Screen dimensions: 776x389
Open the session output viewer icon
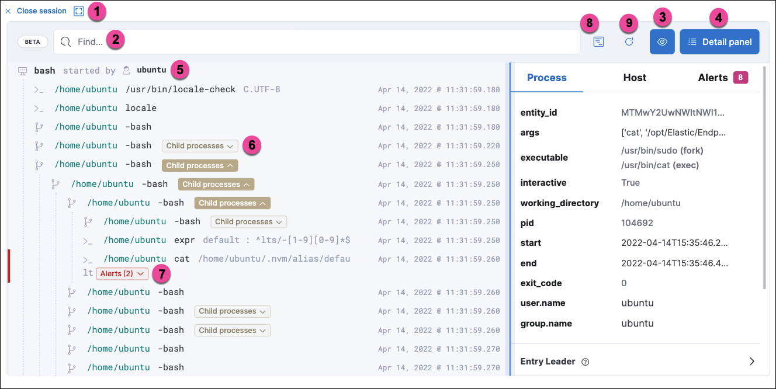[598, 42]
